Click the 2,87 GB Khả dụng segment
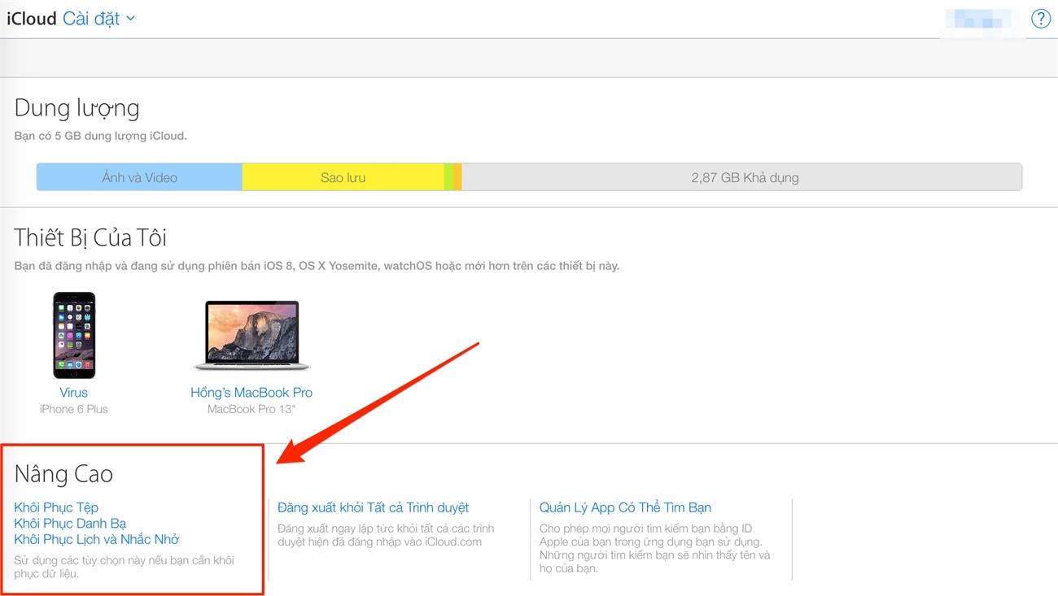The height and width of the screenshot is (596, 1058). [741, 177]
